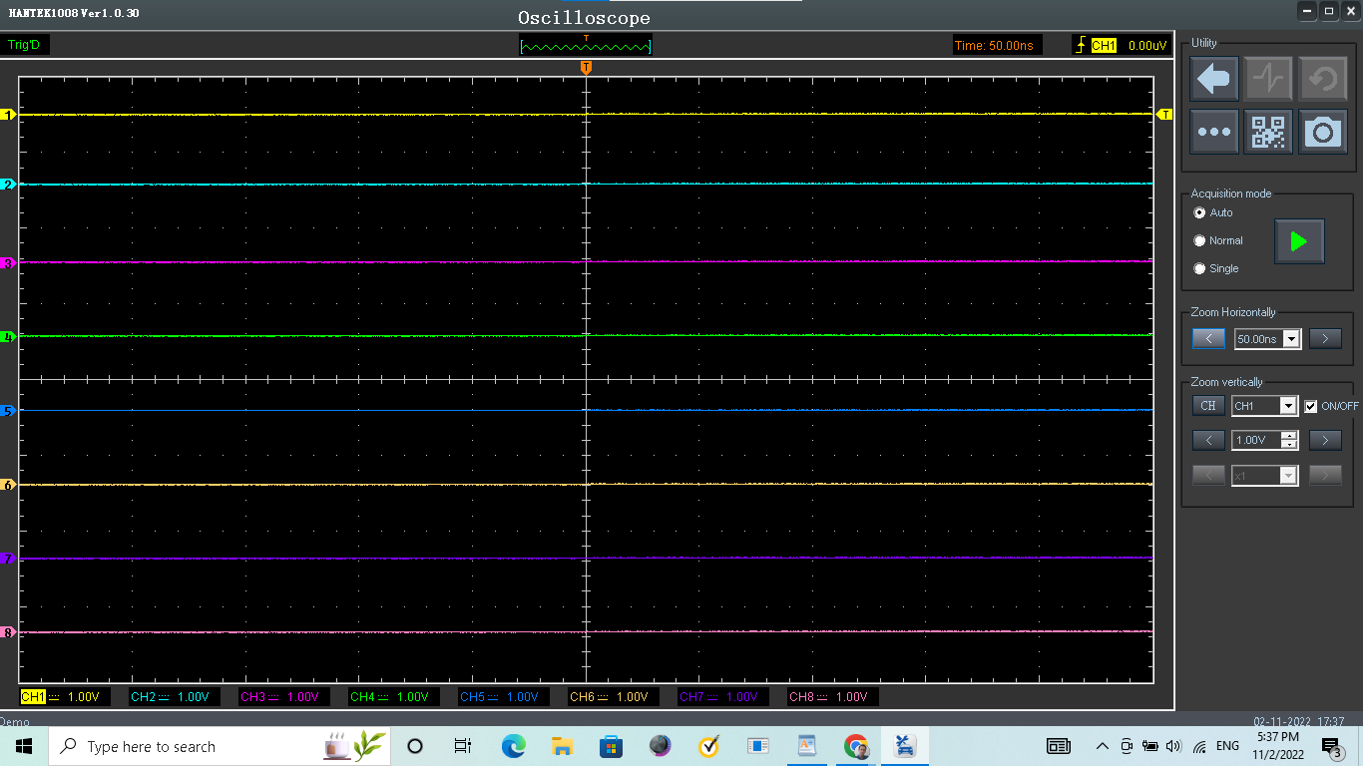Toggle the channel ON/OFF checkbox
Image resolution: width=1363 pixels, height=766 pixels.
(x=1311, y=406)
